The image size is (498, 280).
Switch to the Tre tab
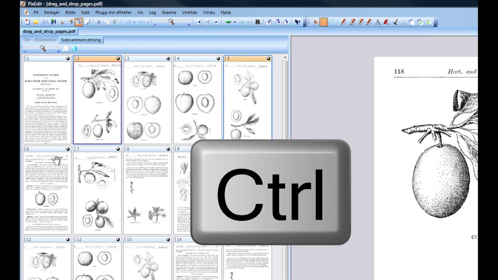27,40
